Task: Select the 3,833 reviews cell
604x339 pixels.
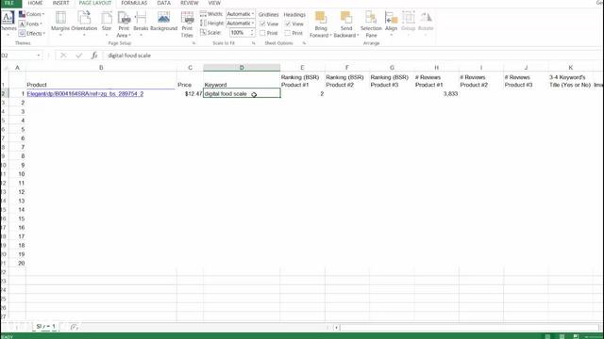Action: (436, 94)
